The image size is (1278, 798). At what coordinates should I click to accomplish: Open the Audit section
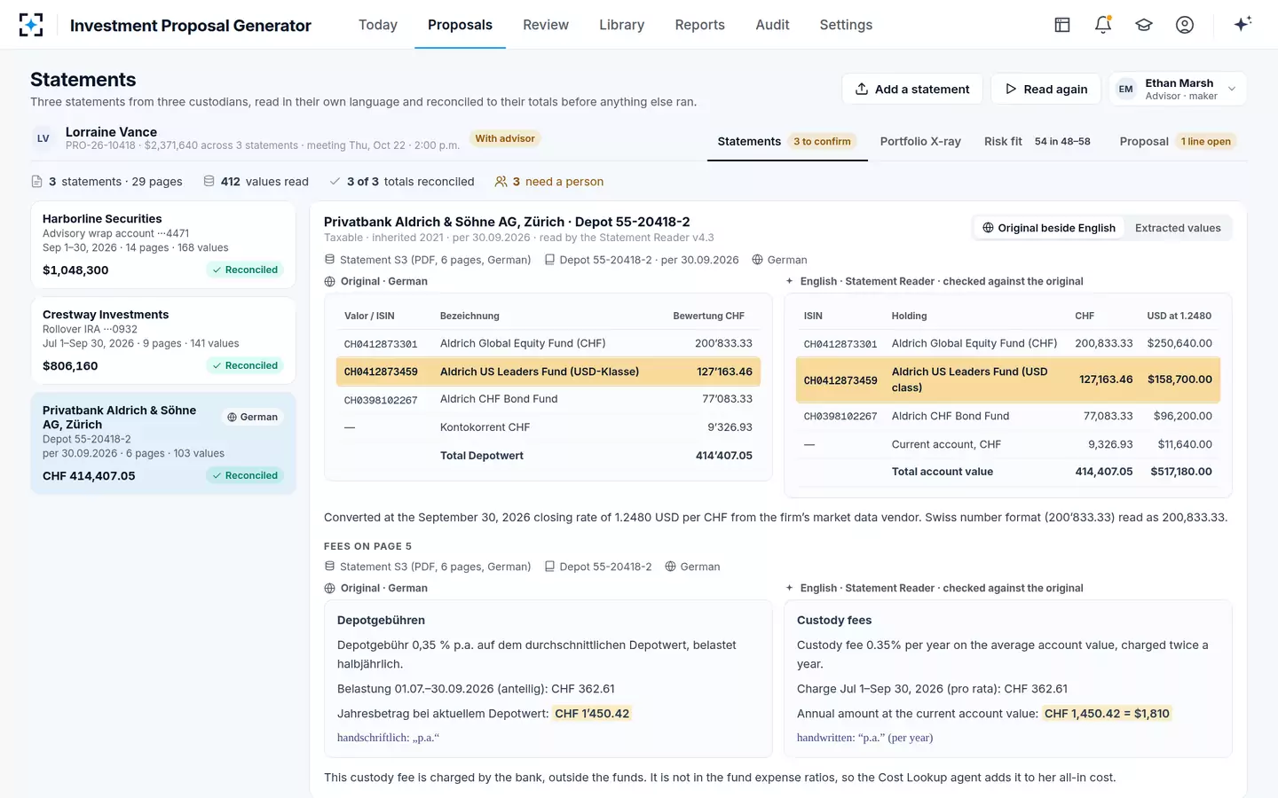(772, 25)
